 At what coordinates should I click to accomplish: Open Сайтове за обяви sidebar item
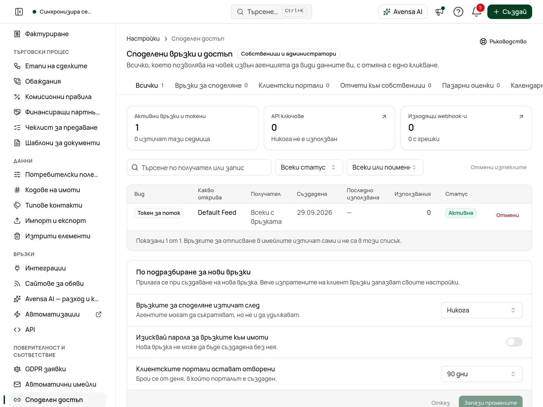(58, 284)
